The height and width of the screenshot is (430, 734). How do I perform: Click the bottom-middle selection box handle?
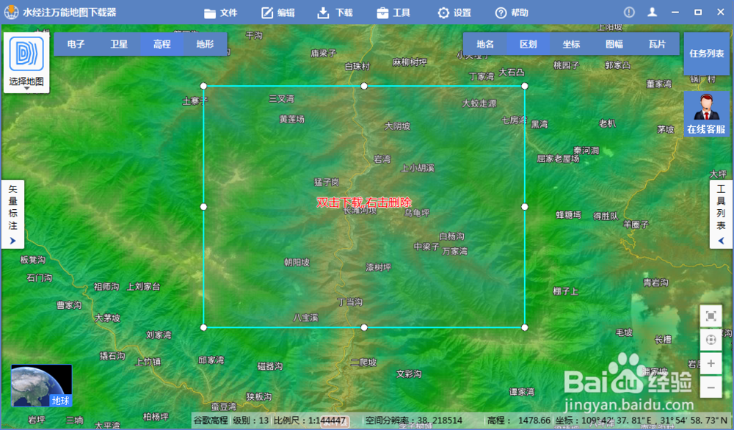pyautogui.click(x=364, y=327)
